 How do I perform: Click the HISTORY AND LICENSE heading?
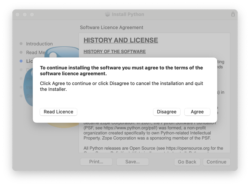[x=121, y=40]
